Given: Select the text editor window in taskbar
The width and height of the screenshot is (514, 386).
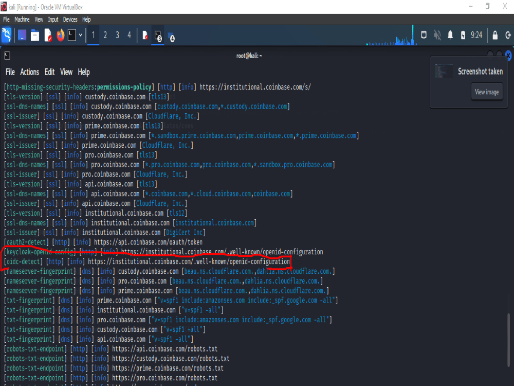Looking at the screenshot, I should tap(145, 35).
